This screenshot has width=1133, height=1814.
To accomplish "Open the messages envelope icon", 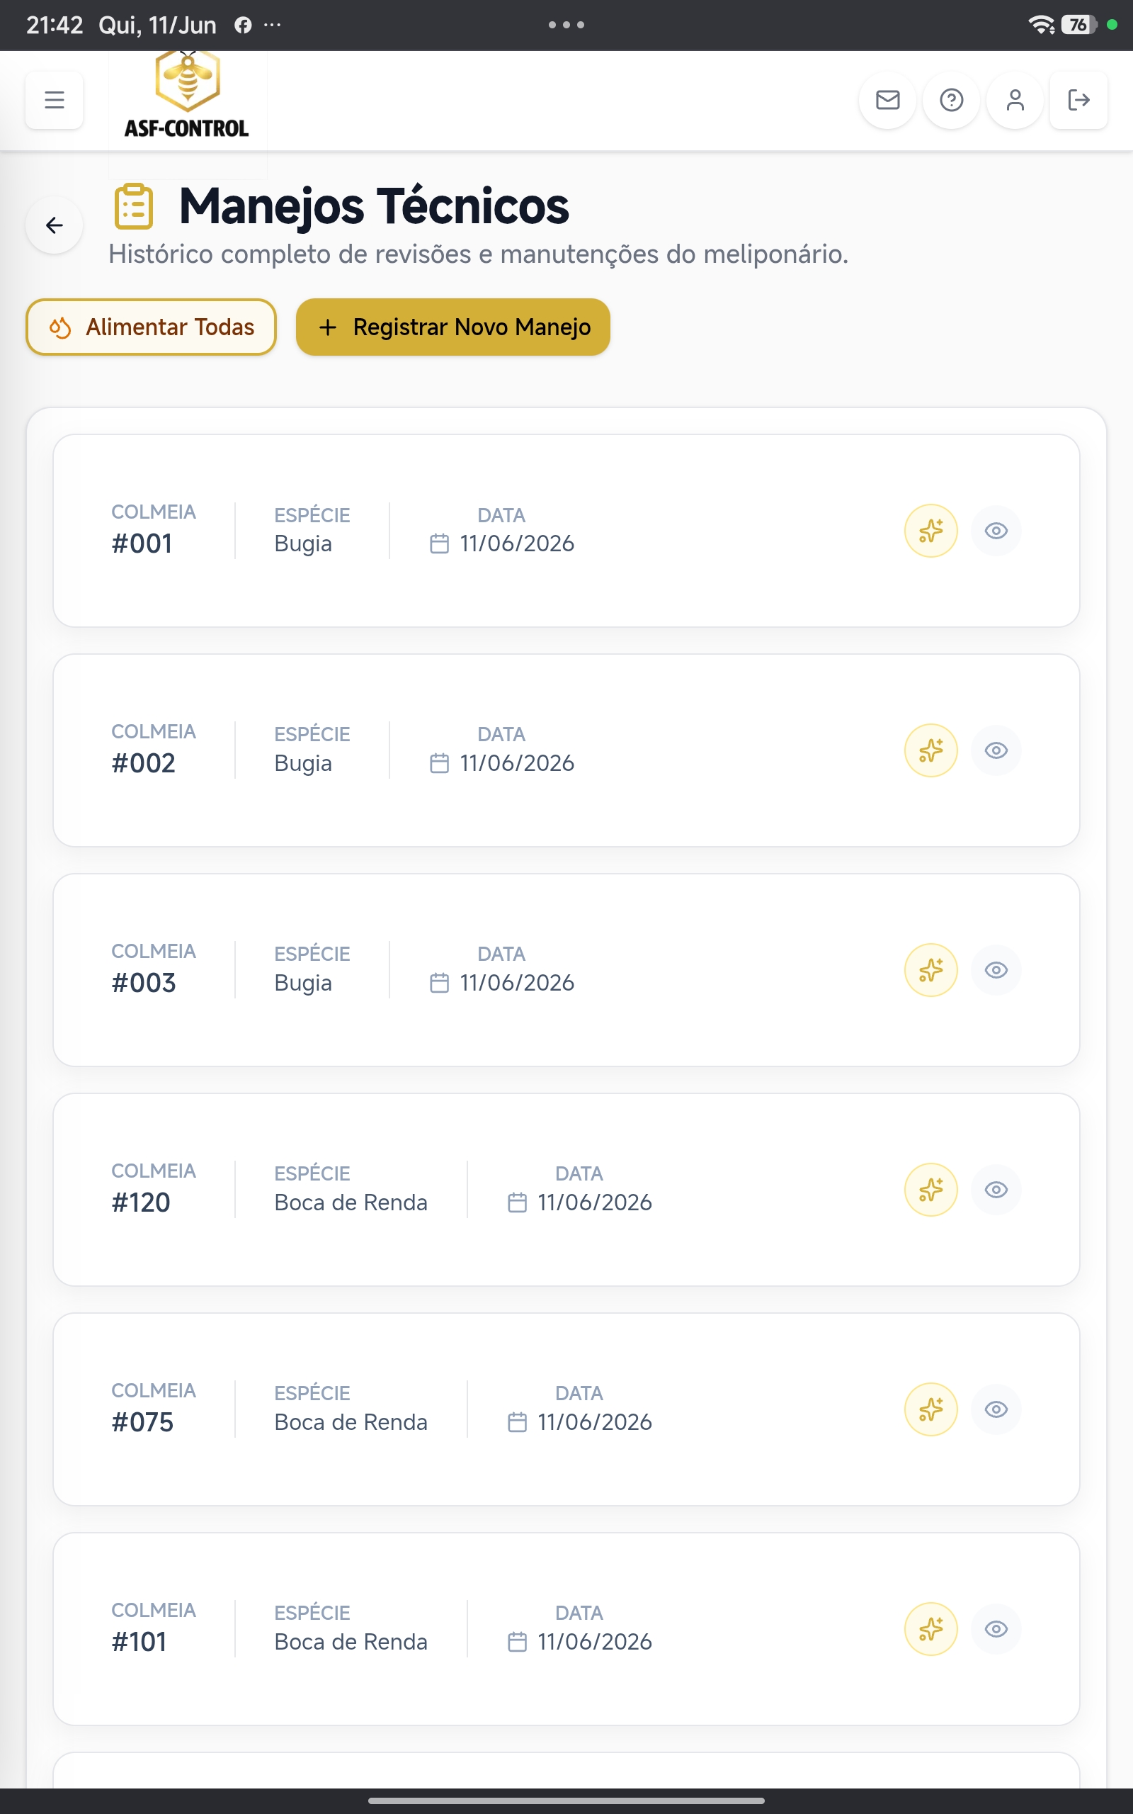I will pos(888,100).
